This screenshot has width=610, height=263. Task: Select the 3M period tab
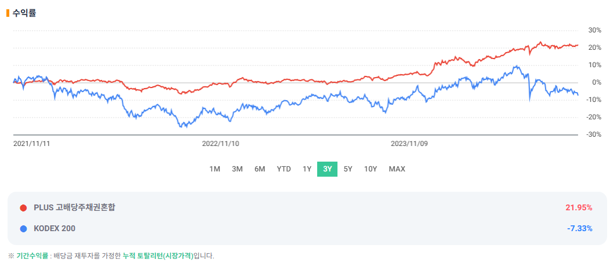click(x=237, y=169)
